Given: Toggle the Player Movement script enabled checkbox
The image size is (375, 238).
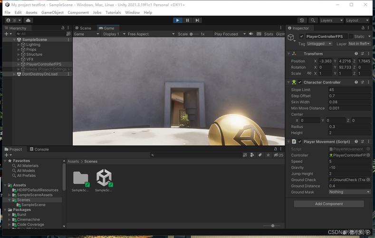Looking at the screenshot, I should coord(300,141).
